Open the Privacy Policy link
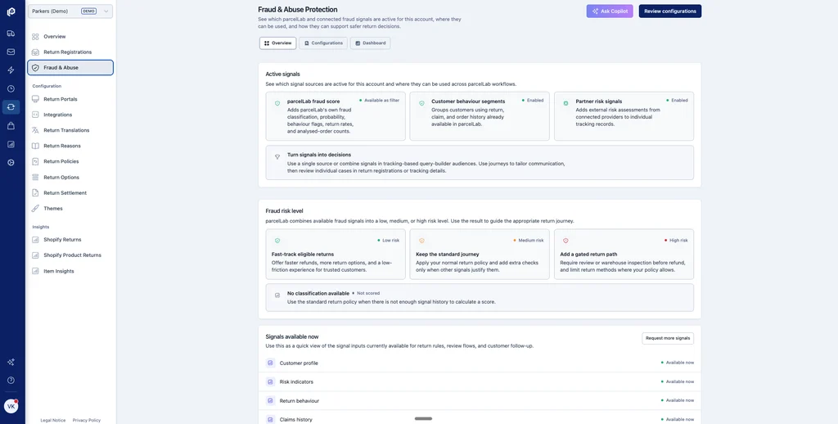838x424 pixels. pos(87,420)
